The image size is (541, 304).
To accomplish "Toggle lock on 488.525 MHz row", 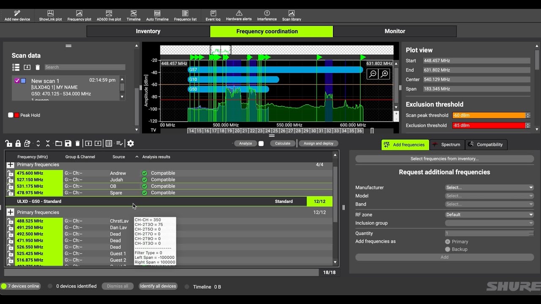I will pos(11,221).
